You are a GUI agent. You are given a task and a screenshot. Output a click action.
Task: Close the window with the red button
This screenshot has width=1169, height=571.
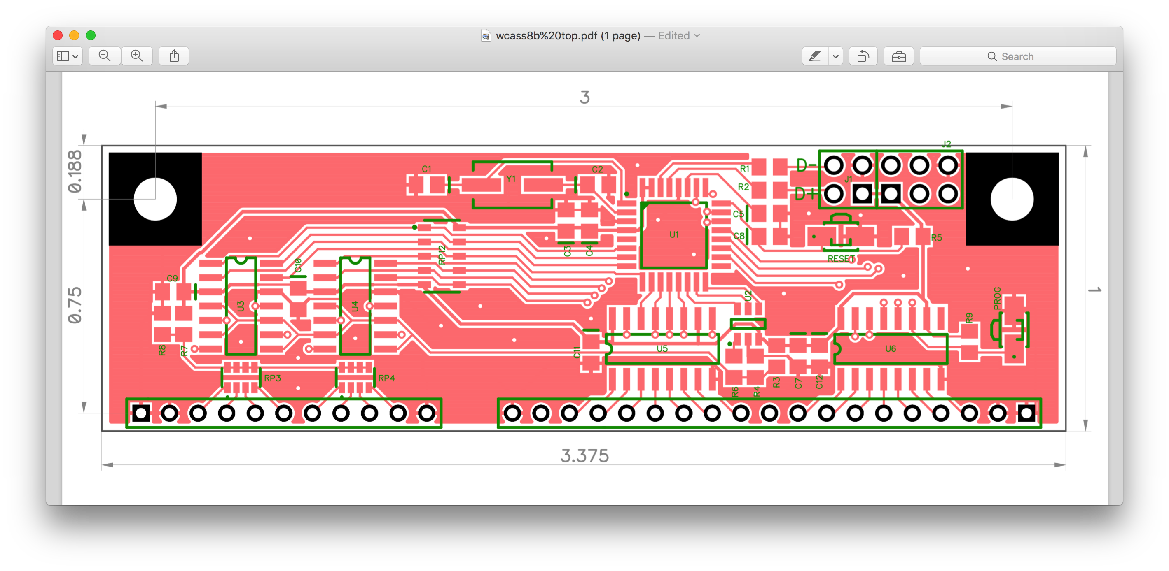(58, 35)
